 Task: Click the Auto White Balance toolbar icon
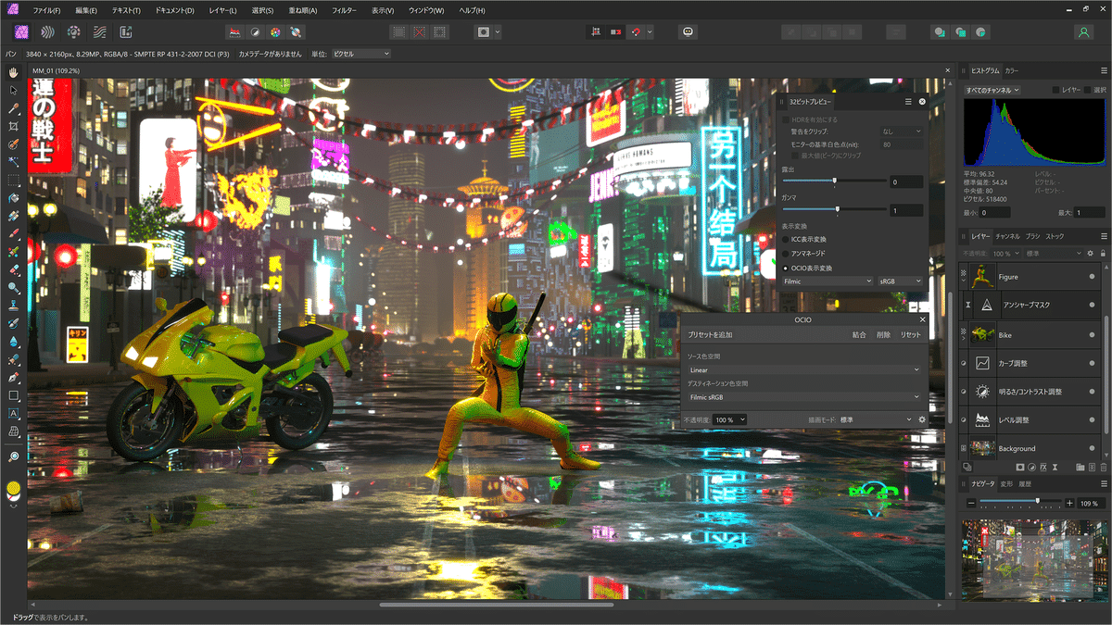click(295, 31)
